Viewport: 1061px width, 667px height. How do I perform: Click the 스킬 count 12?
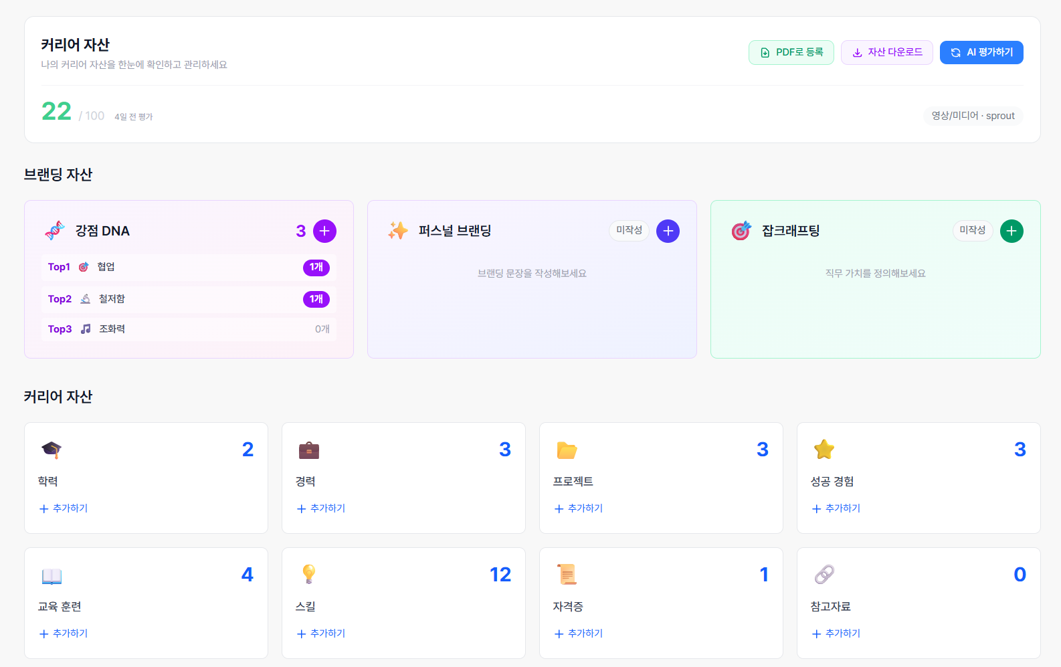(500, 575)
